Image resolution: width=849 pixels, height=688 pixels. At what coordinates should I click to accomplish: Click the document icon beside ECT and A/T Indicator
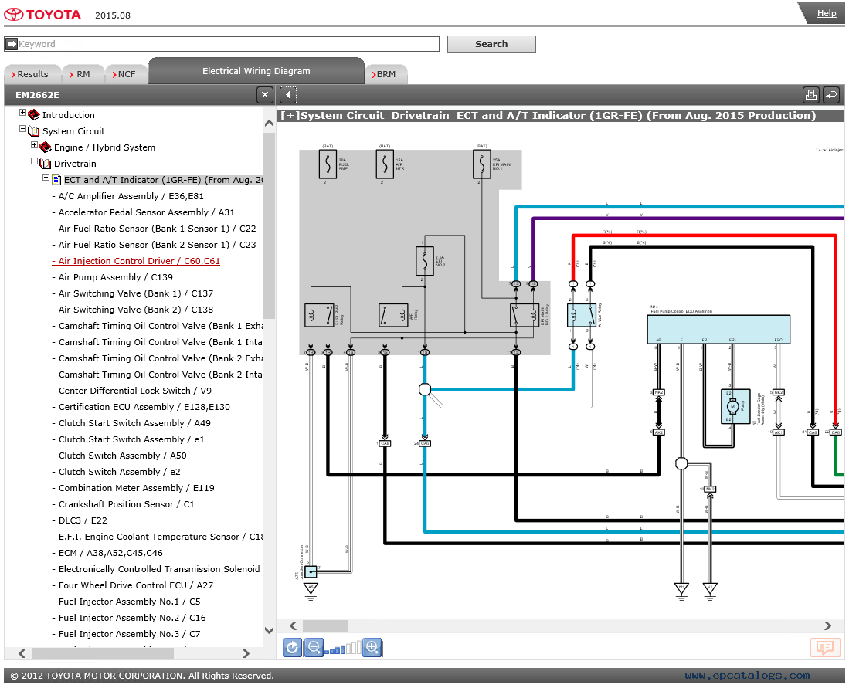(x=56, y=180)
